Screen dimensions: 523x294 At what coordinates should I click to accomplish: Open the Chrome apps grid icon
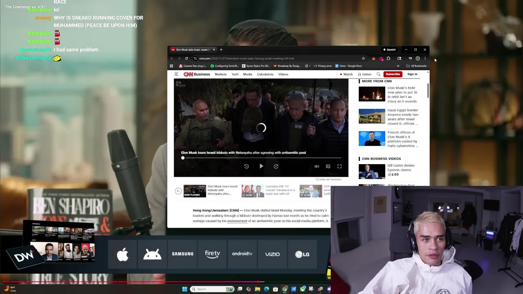coord(171,66)
